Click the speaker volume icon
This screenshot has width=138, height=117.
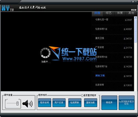pos(27,104)
